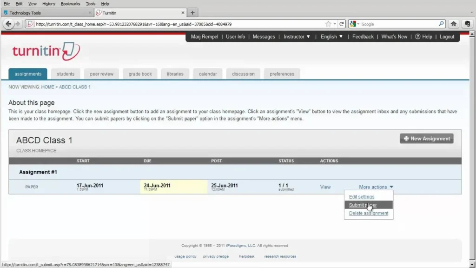Click the Google search engine icon
The width and height of the screenshot is (476, 268).
click(x=352, y=24)
